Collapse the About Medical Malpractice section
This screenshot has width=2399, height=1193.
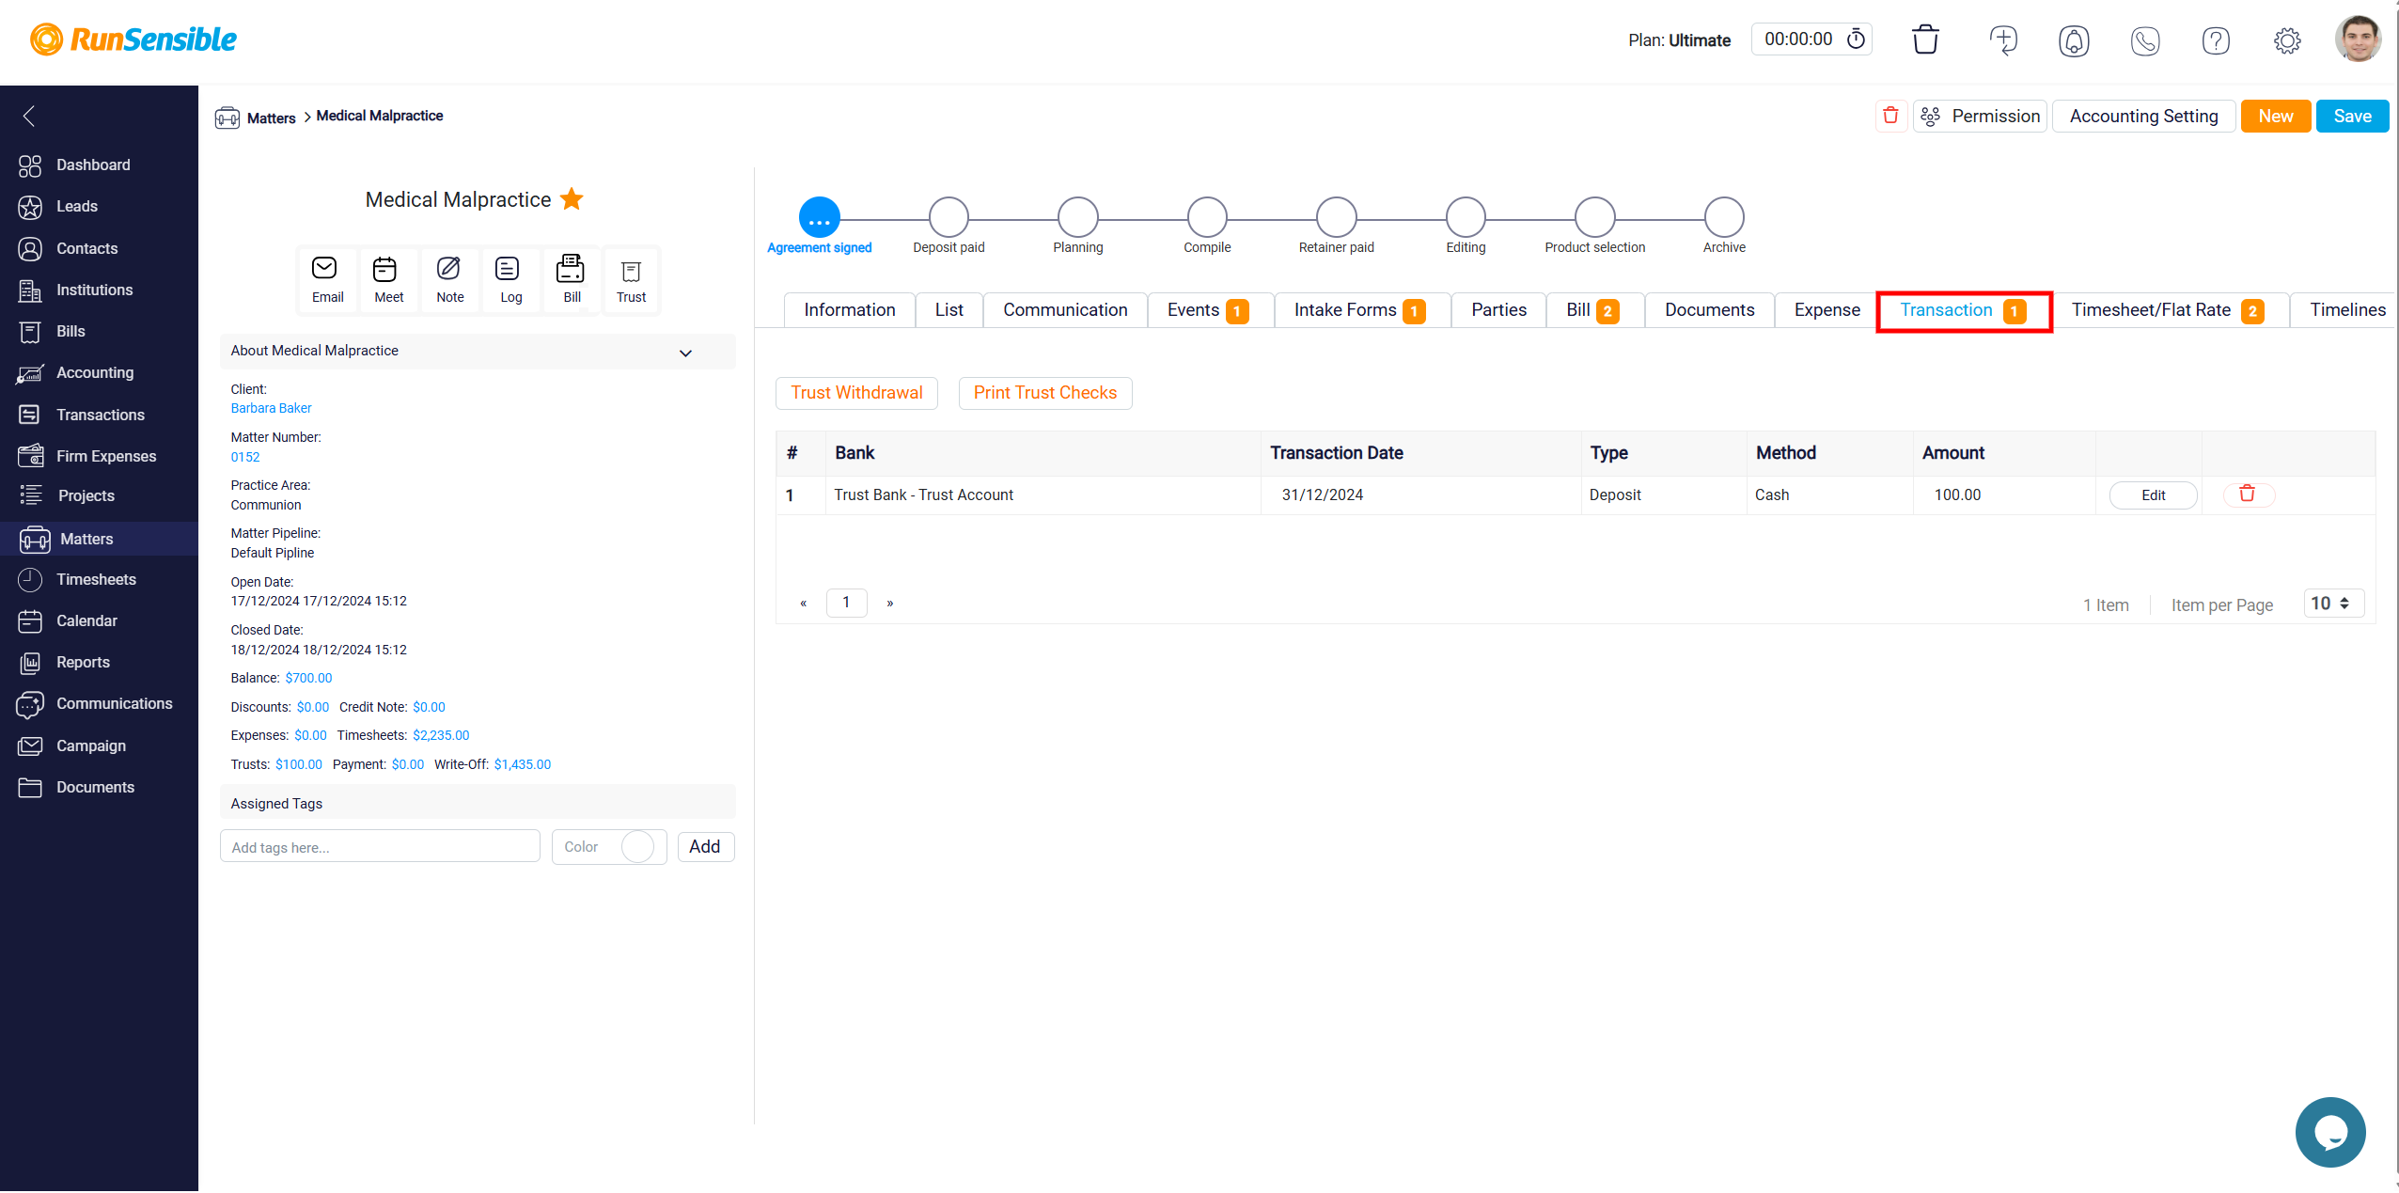tap(685, 353)
